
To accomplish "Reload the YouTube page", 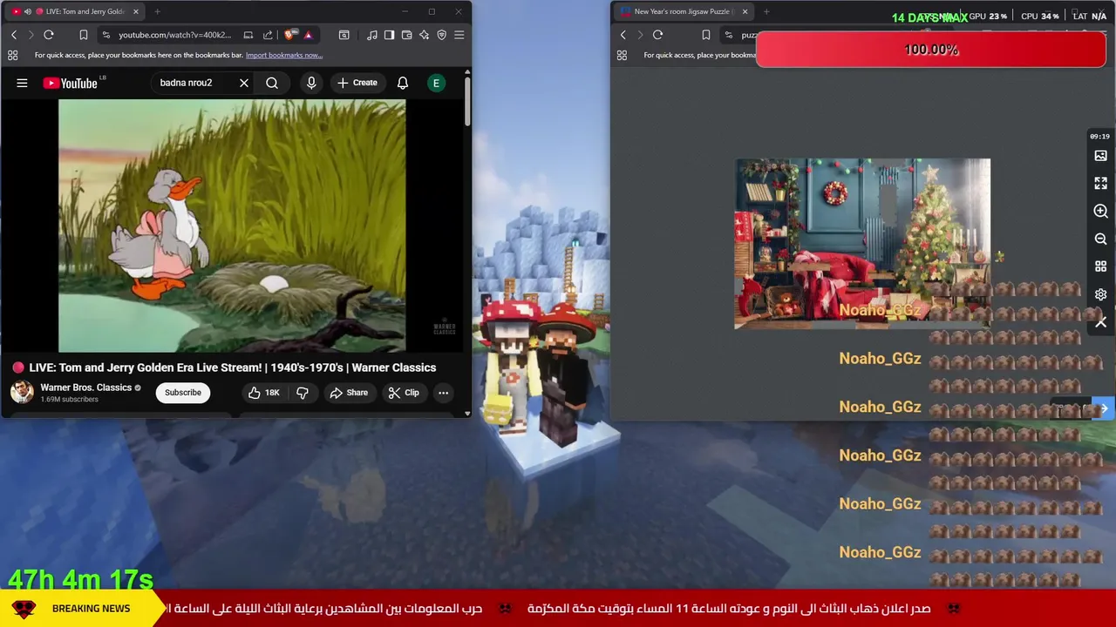I will point(49,35).
